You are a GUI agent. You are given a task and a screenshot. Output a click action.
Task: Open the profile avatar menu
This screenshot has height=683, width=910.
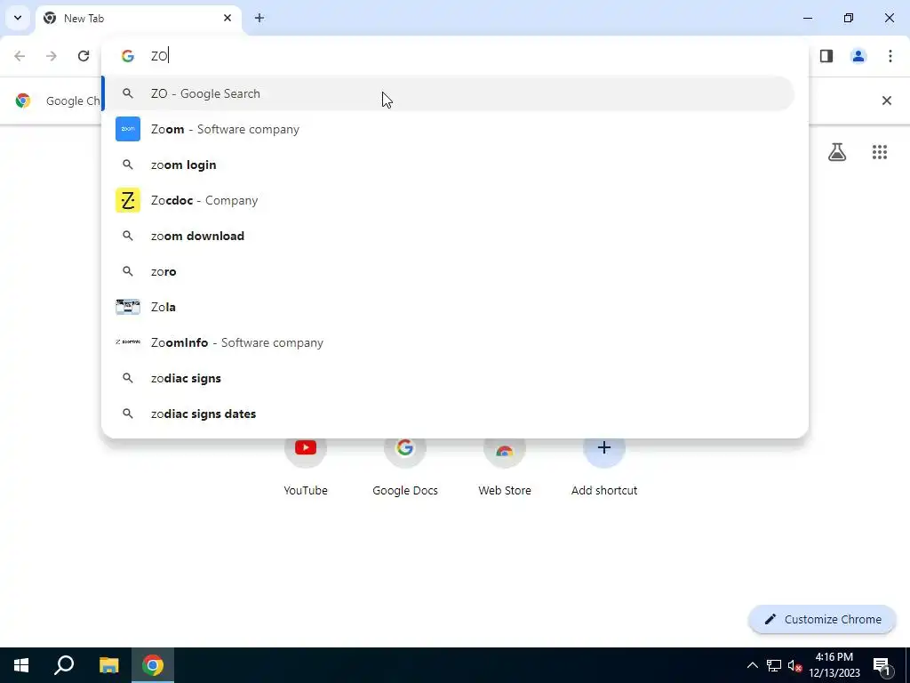pos(858,56)
